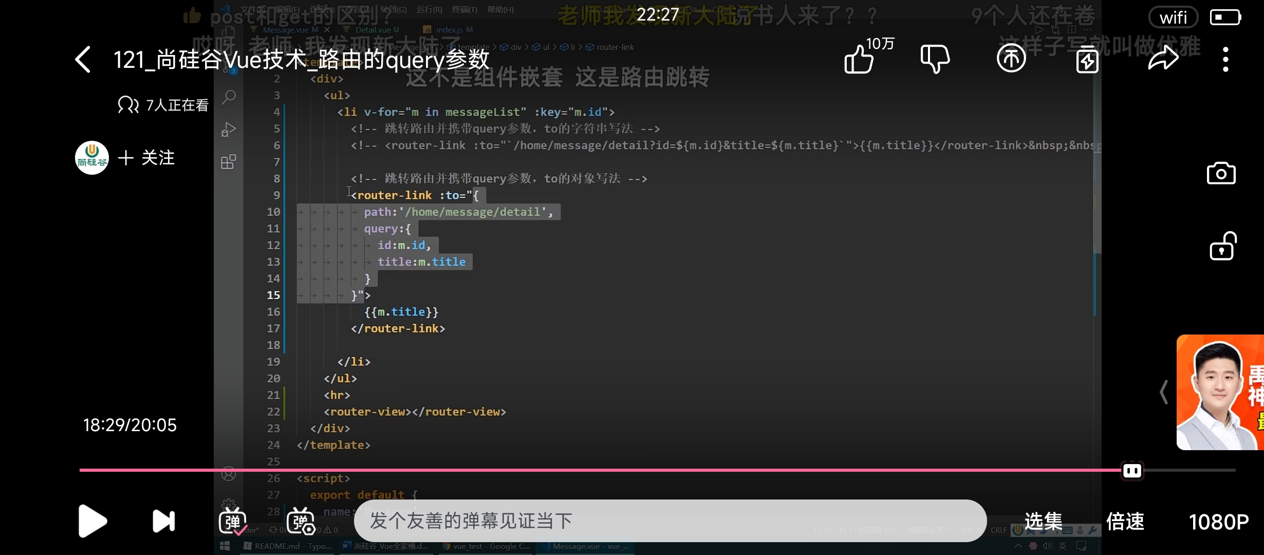This screenshot has width=1264, height=555.
Task: Toggle the screen lock icon
Action: click(x=1222, y=247)
